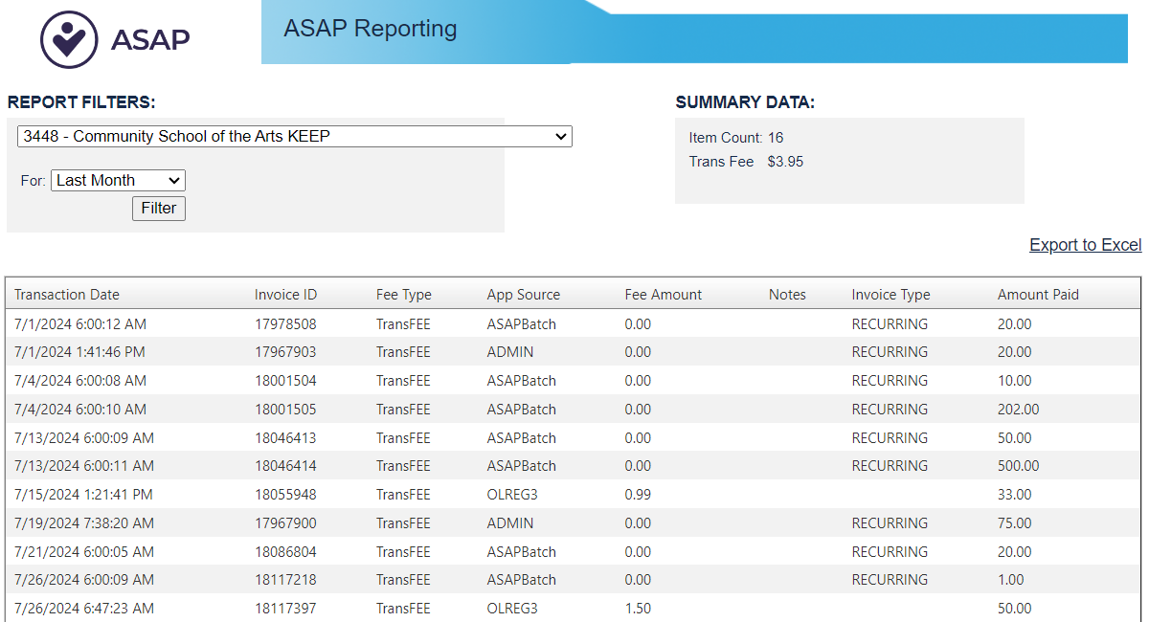Click the 10.00 amount paid cell
Screen dimensions: 1149x622
coord(1015,381)
